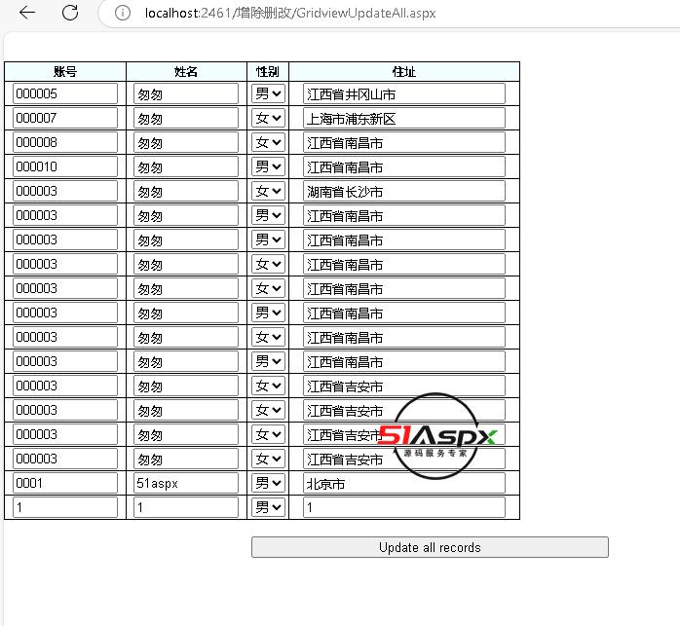Edit the account field containing 000008
680x626 pixels.
[x=65, y=142]
